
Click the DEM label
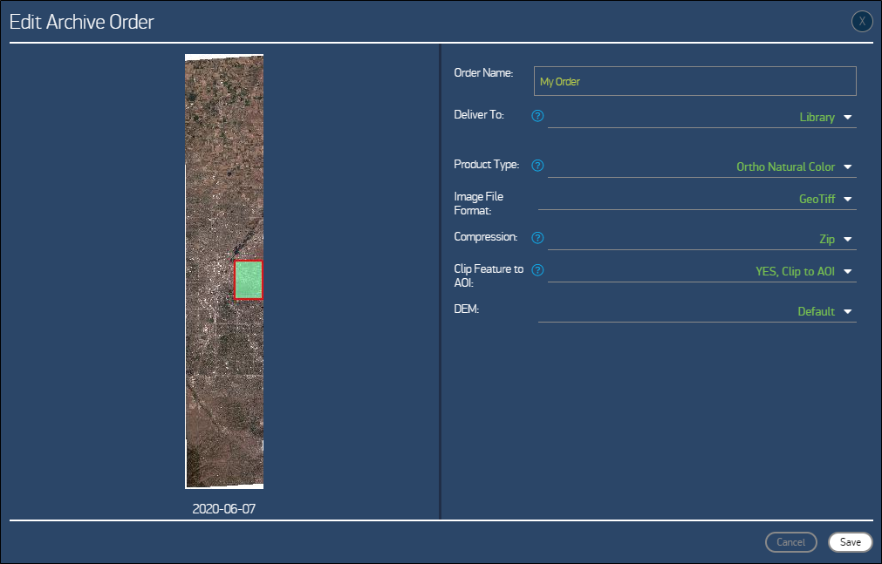tap(467, 309)
